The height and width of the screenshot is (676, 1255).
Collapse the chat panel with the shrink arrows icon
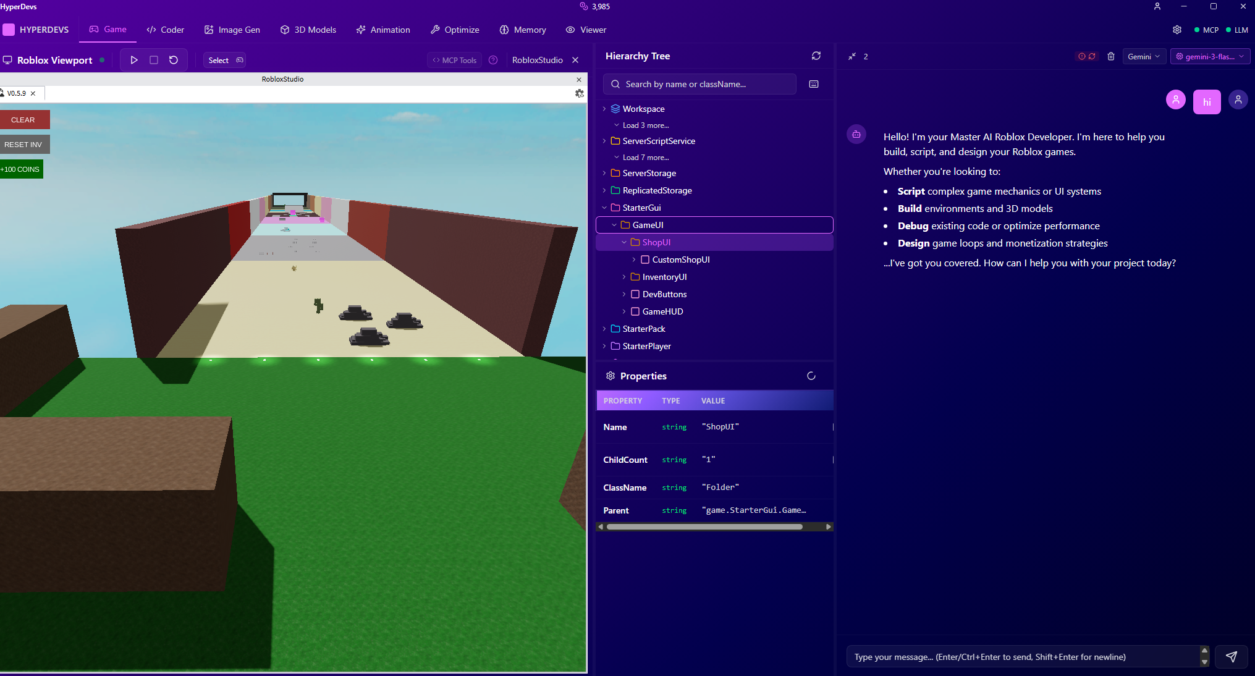coord(852,56)
